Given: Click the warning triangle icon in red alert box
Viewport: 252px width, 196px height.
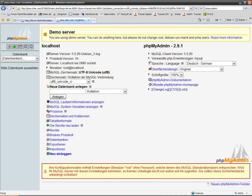Looking at the screenshot, I should 45,171.
